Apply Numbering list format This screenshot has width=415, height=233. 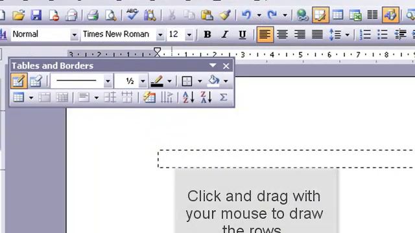click(x=365, y=34)
